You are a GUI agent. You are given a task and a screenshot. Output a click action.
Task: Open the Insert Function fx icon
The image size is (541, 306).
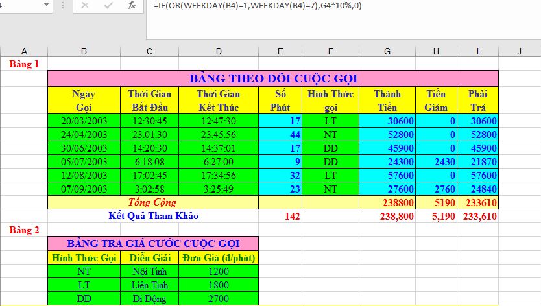[x=132, y=6]
